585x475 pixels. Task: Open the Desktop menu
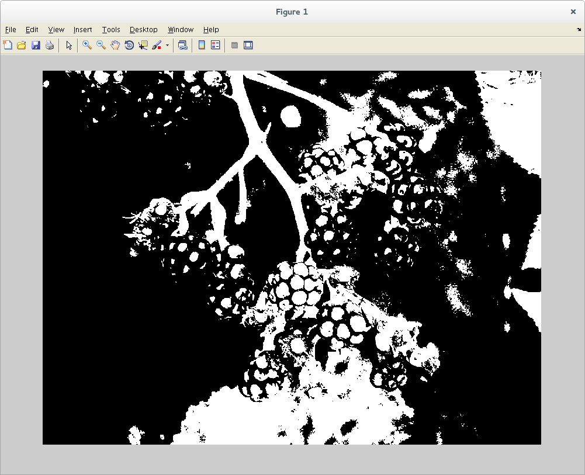(143, 29)
